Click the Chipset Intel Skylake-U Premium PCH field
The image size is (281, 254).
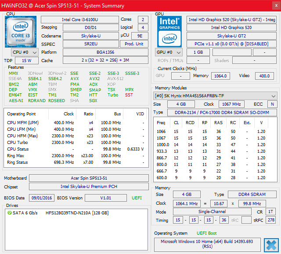(x=89, y=187)
